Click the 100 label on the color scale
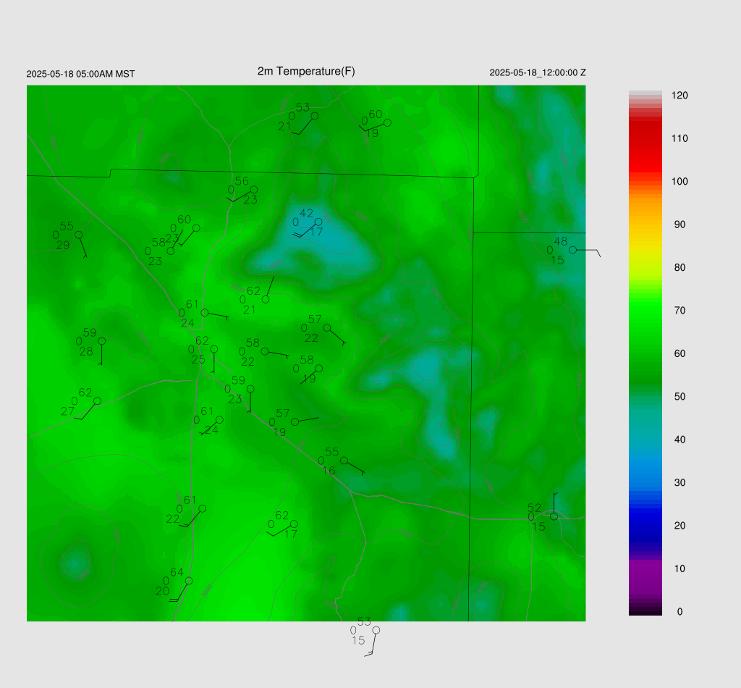The width and height of the screenshot is (741, 688). click(x=679, y=182)
